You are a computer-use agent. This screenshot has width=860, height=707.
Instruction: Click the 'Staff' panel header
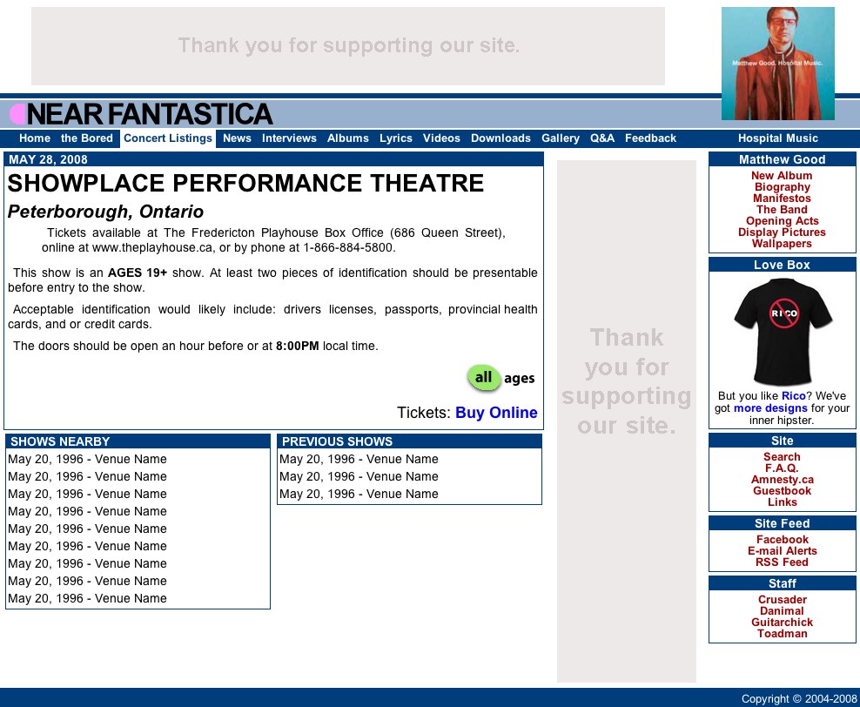(x=782, y=583)
